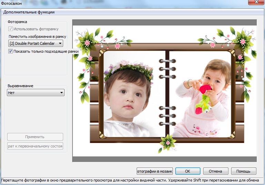Click the bottom center flower ornament on the frame
The height and width of the screenshot is (185, 265).
[x=167, y=143]
